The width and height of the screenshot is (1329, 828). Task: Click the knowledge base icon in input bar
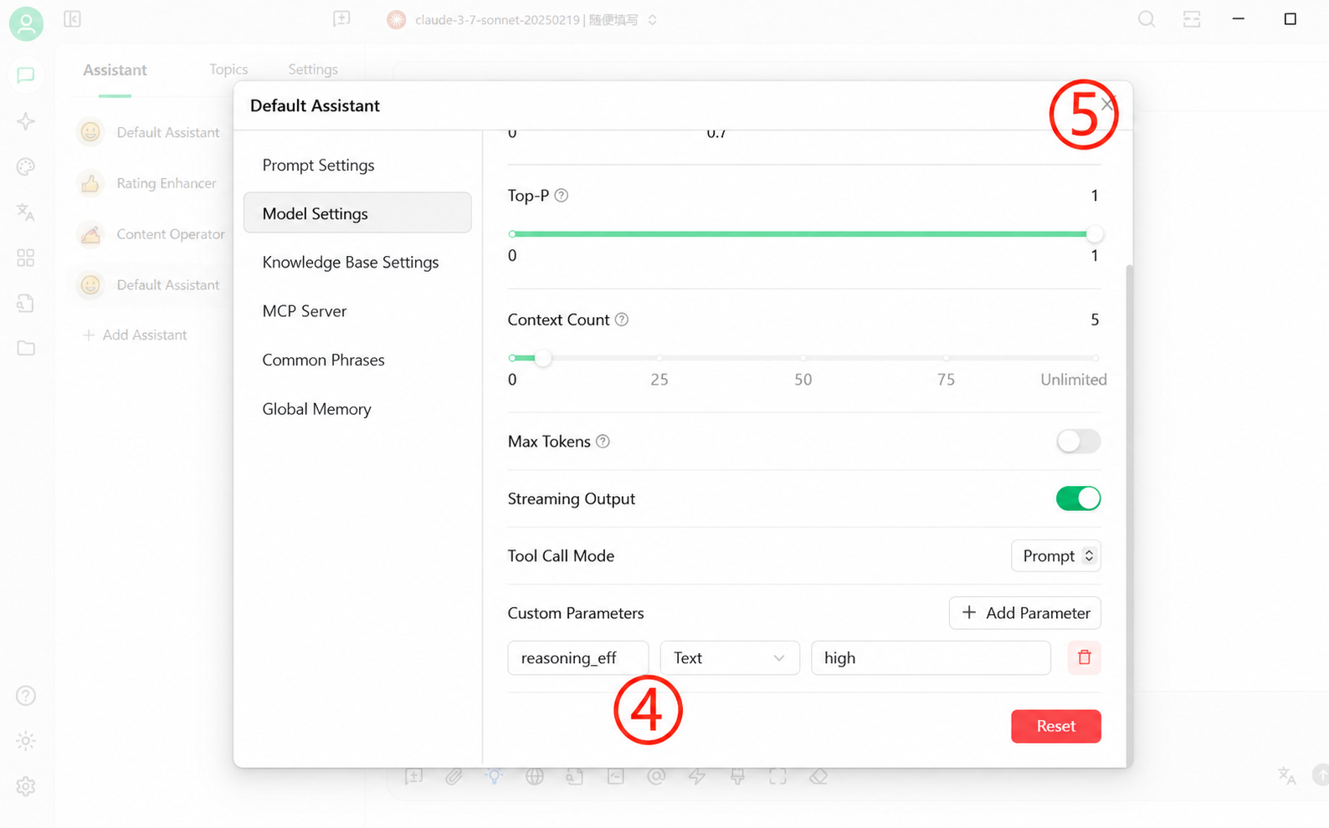575,777
